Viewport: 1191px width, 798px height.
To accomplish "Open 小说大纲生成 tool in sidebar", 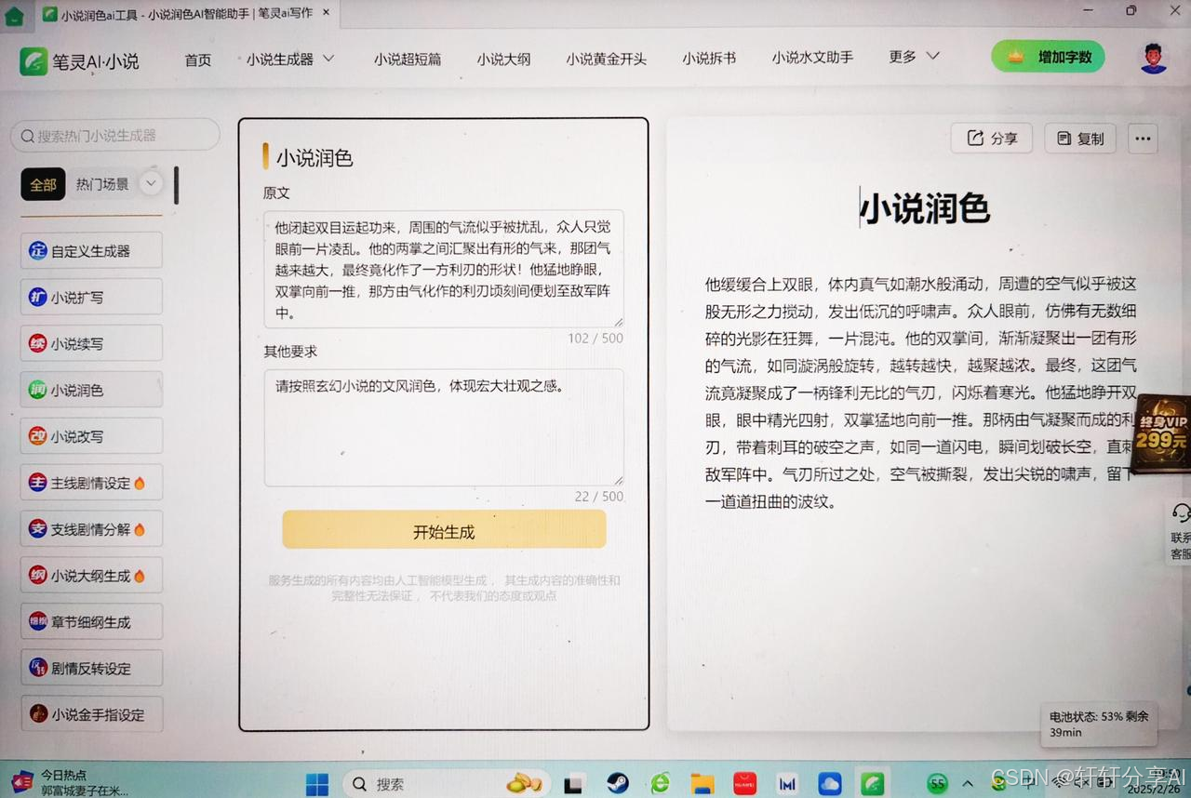I will tap(91, 575).
